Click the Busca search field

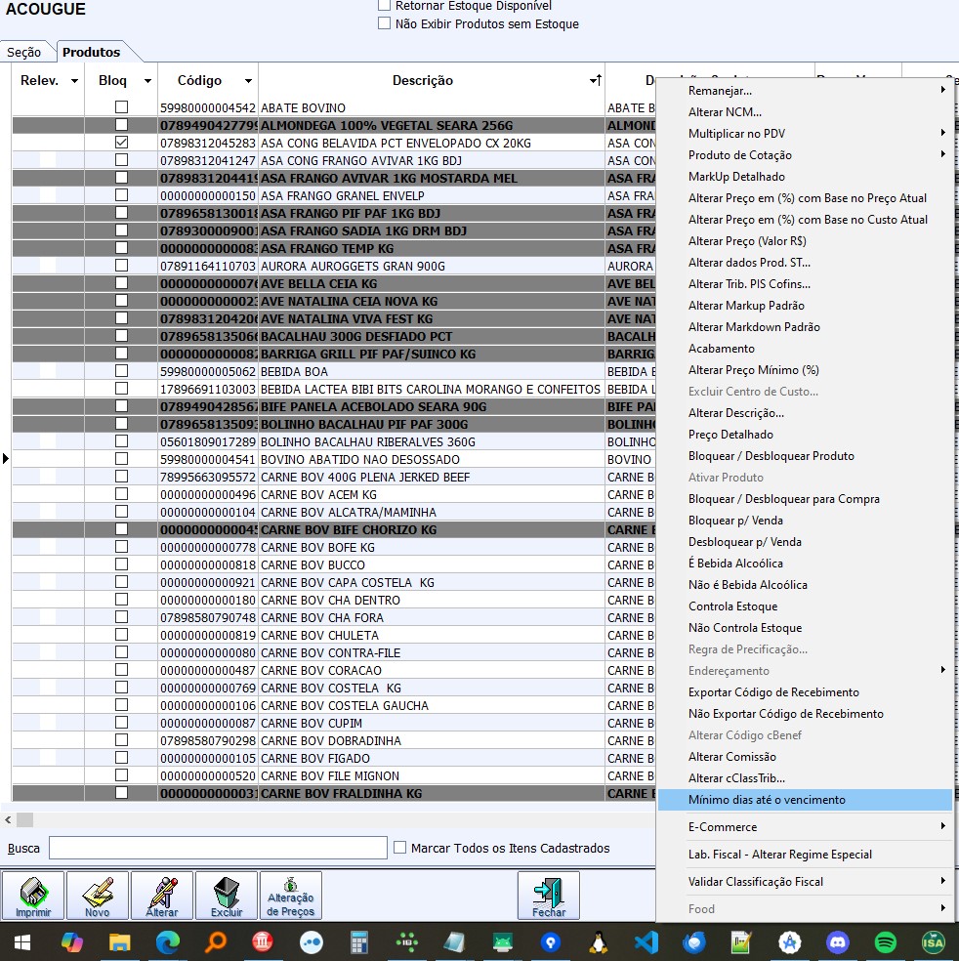pos(218,848)
